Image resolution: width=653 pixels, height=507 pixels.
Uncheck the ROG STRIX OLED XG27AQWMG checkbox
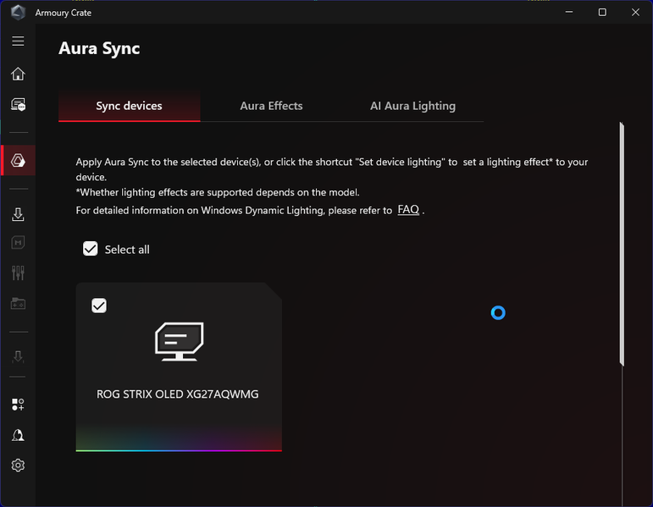99,306
